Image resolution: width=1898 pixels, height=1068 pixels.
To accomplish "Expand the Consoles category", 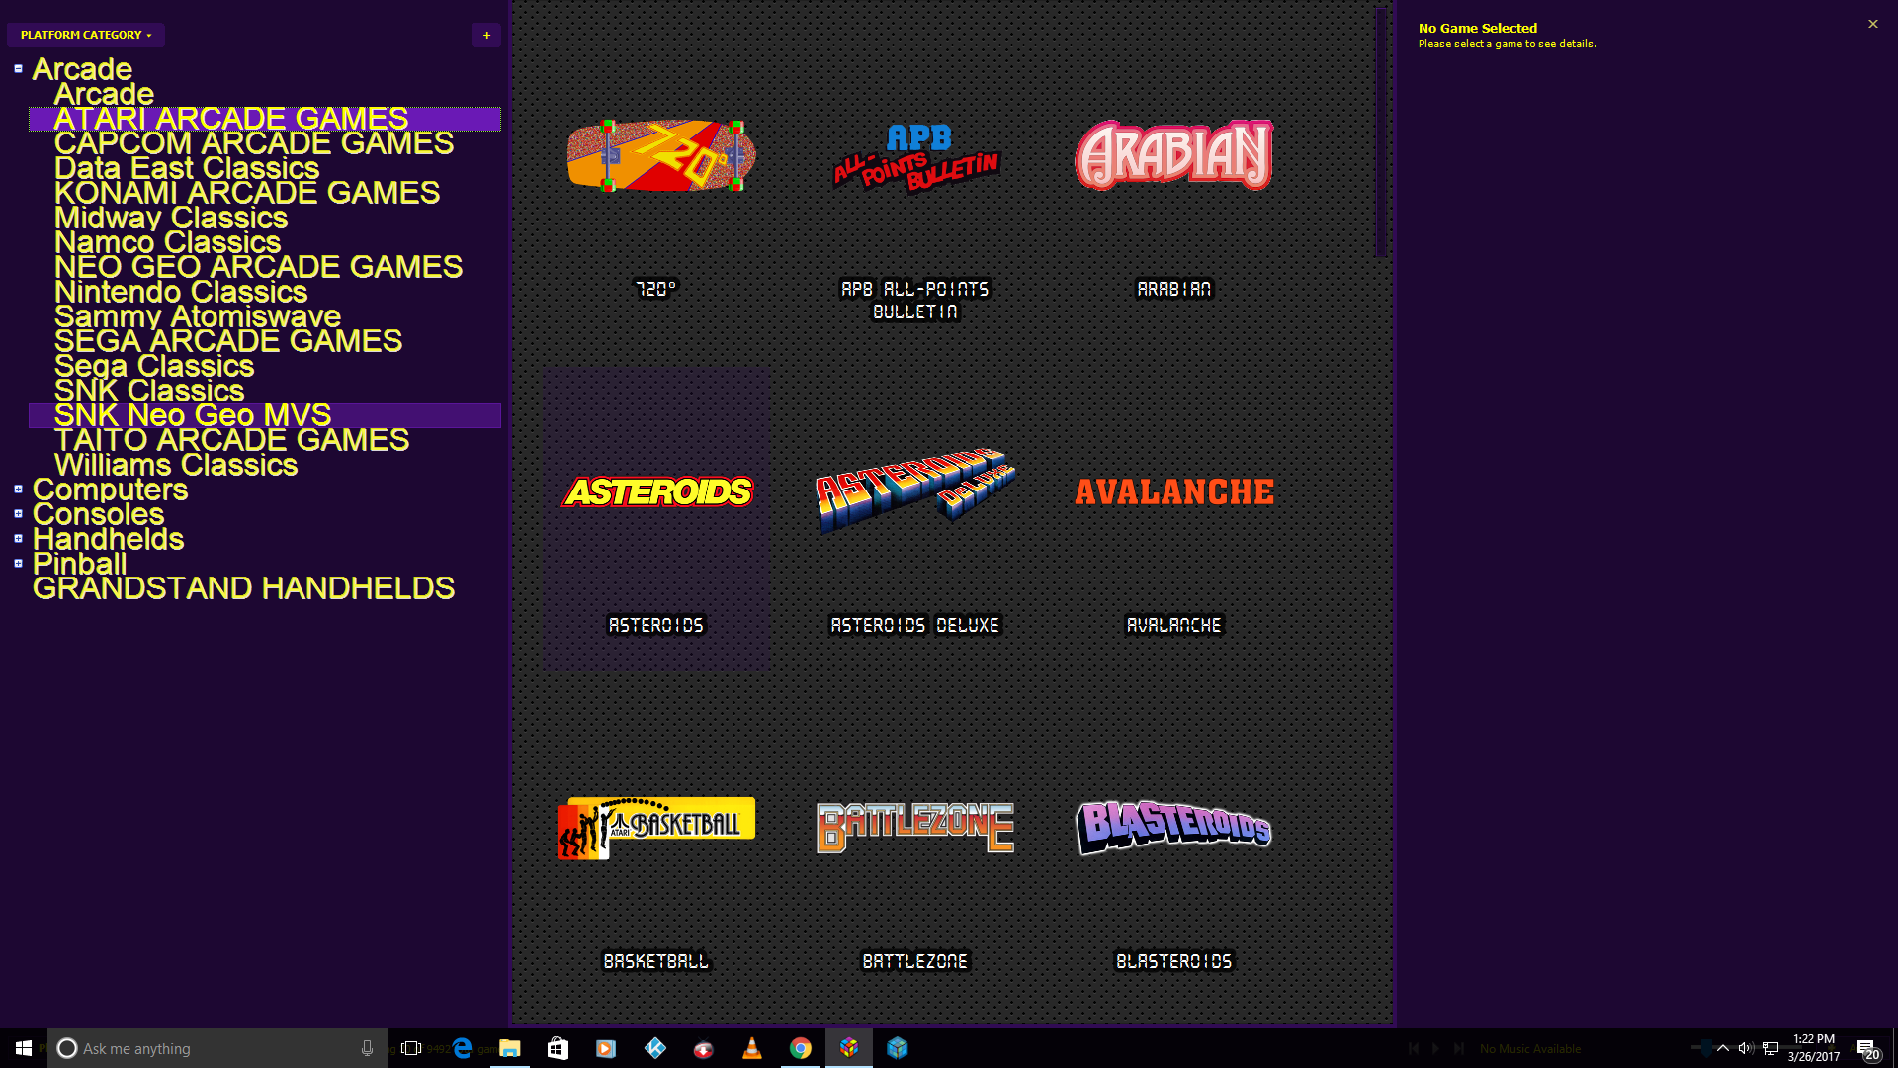I will point(18,514).
